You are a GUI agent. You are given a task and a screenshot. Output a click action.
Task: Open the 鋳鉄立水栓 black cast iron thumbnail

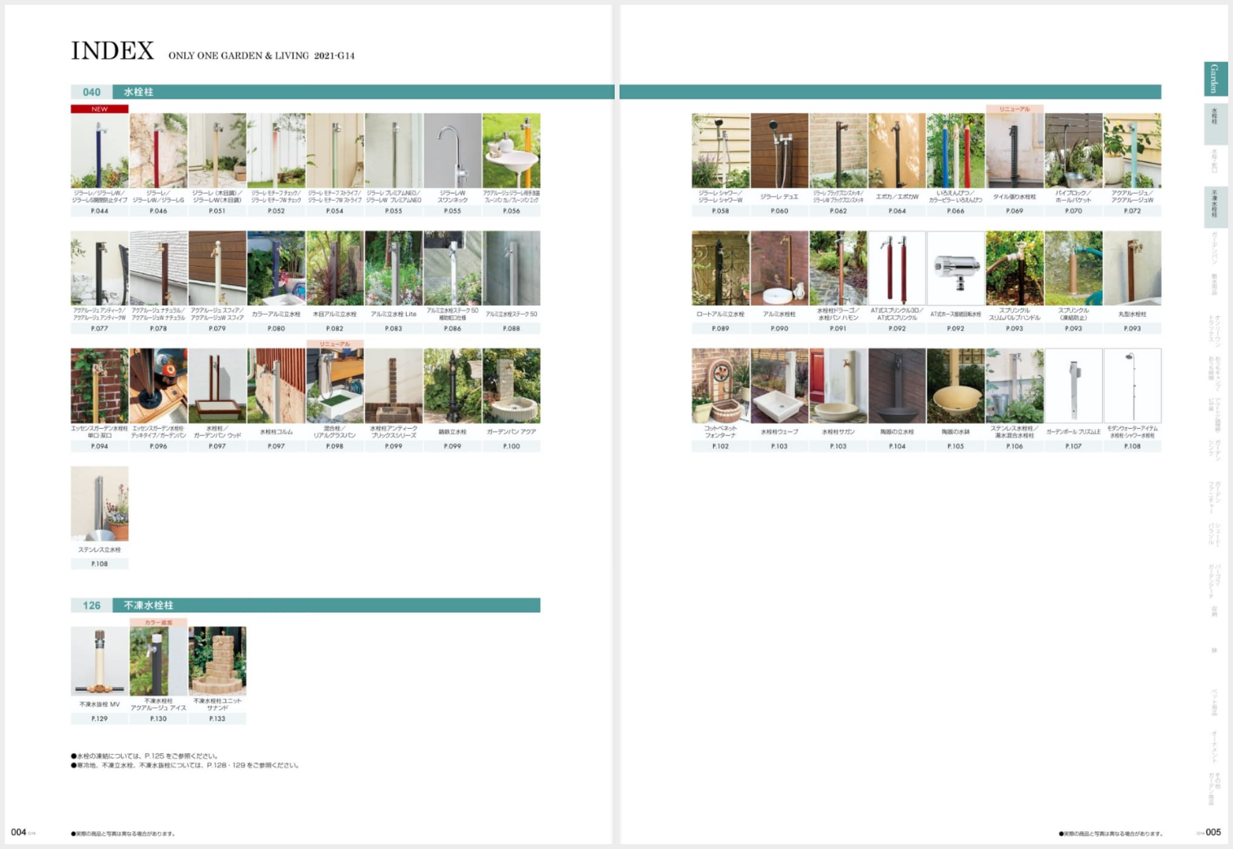pyautogui.click(x=452, y=386)
